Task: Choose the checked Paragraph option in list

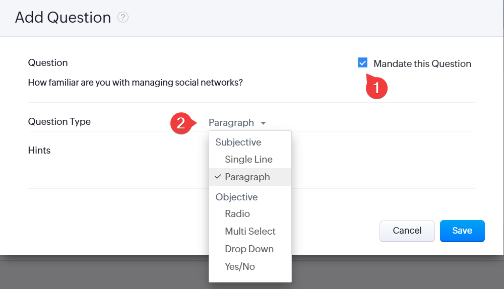Action: tap(247, 177)
